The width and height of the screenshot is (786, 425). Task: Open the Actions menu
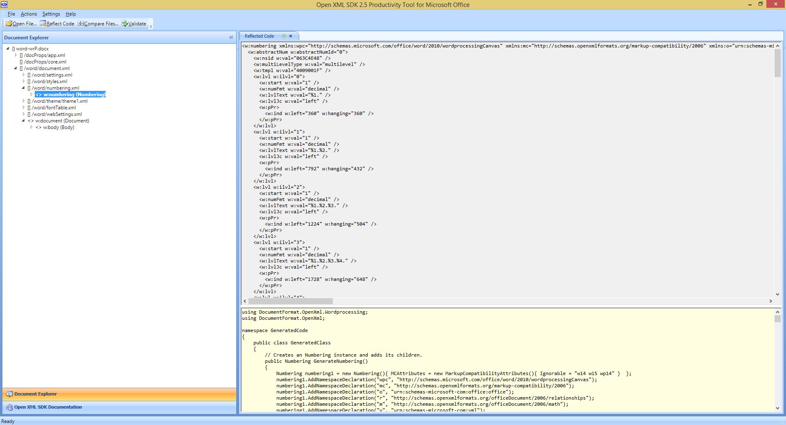point(29,14)
